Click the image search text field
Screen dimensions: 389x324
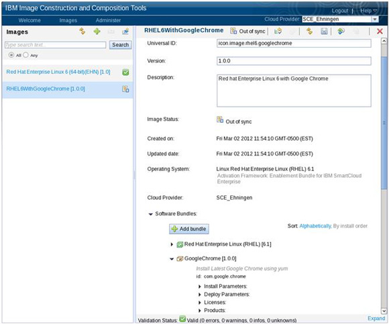[x=55, y=45]
